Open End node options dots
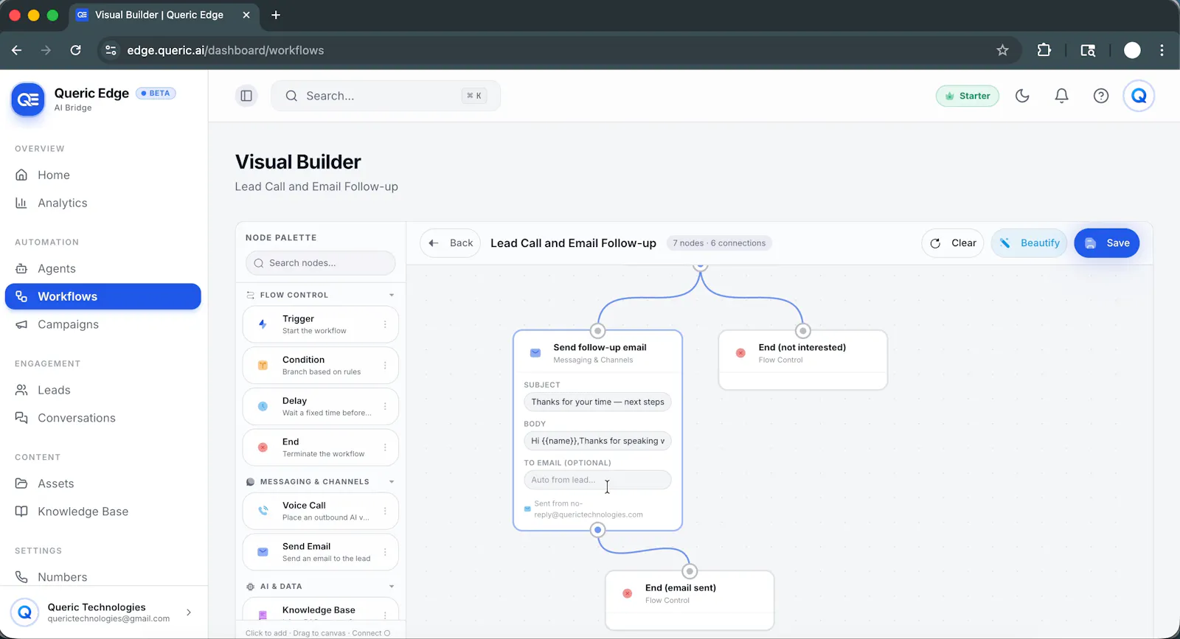The image size is (1180, 639). [x=385, y=447]
